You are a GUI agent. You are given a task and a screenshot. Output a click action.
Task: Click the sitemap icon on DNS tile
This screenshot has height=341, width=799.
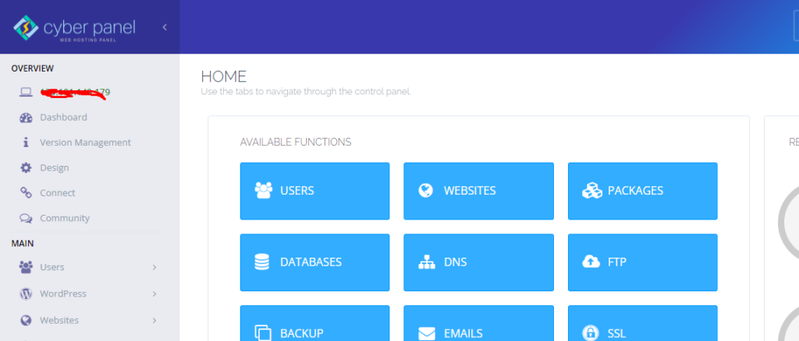click(x=426, y=262)
